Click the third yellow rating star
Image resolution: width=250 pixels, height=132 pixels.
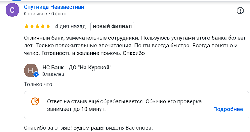(x=37, y=27)
